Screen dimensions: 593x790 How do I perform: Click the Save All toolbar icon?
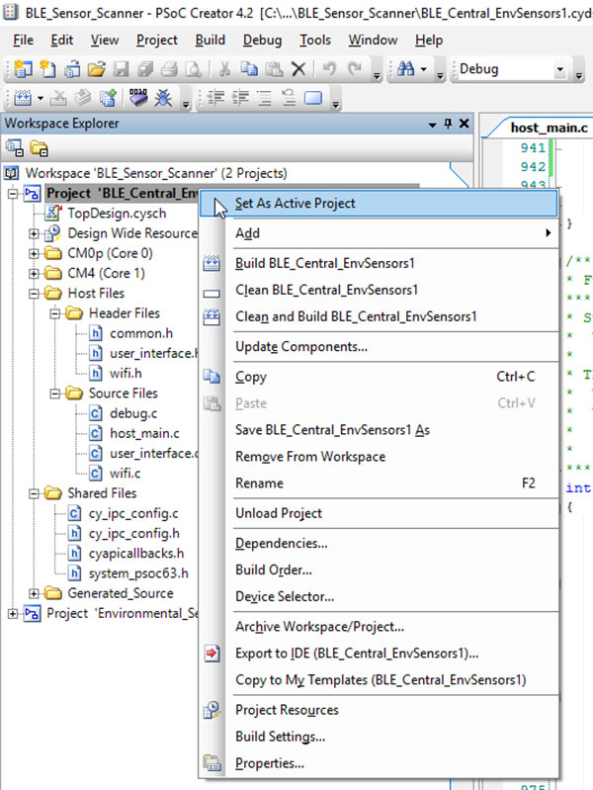point(145,68)
